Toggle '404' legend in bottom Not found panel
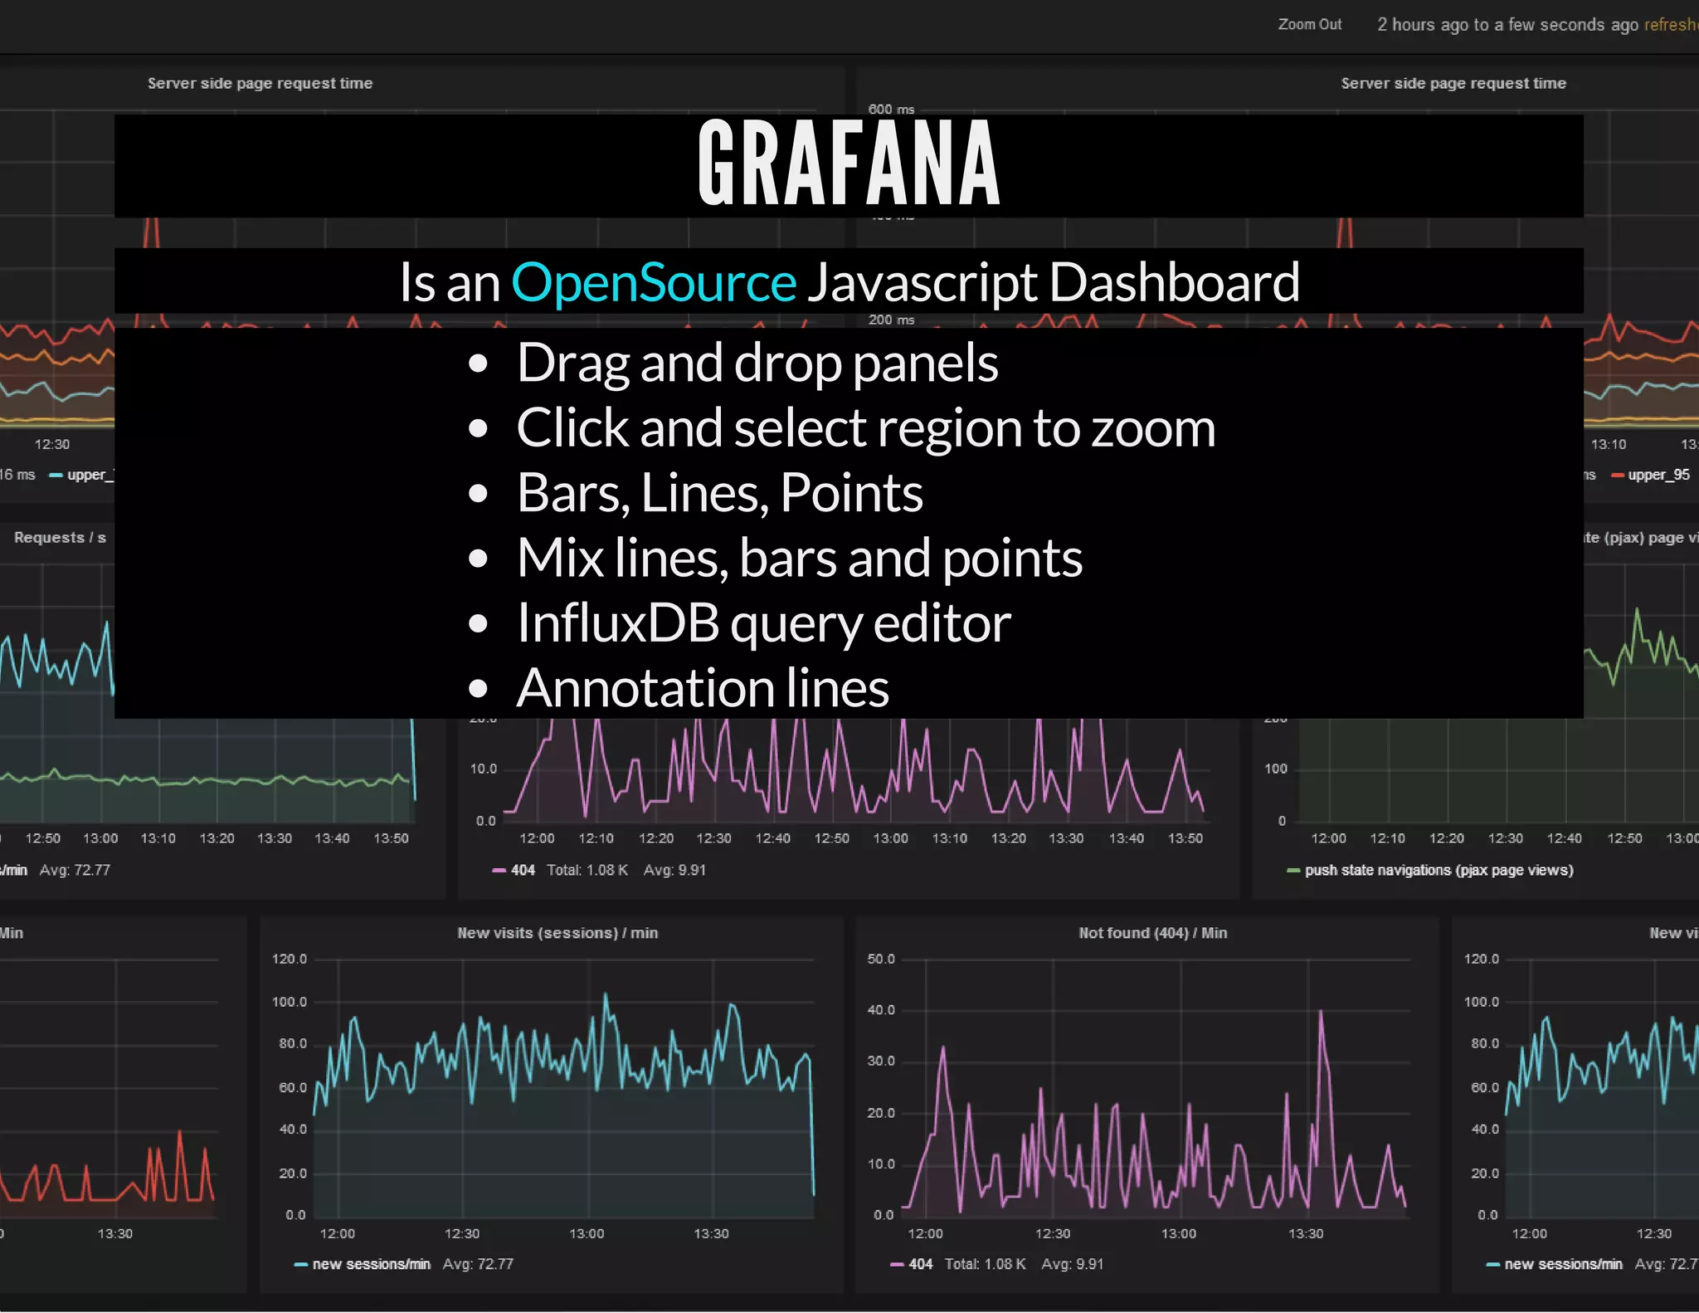 [921, 1264]
